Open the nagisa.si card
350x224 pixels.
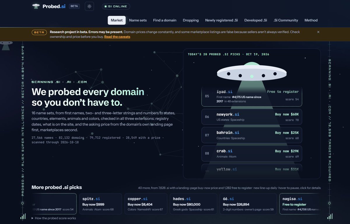click(300, 204)
